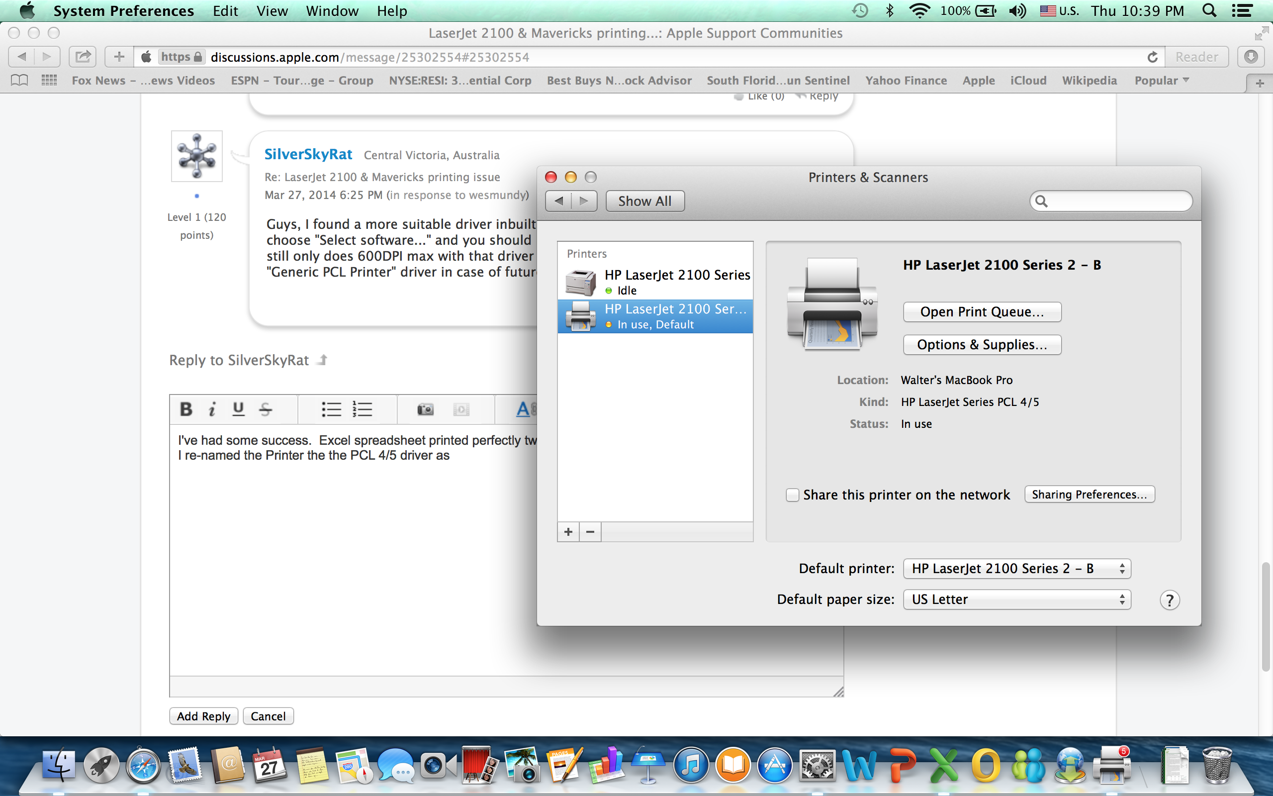Insert an image with camera icon
This screenshot has height=796, width=1273.
tap(425, 409)
